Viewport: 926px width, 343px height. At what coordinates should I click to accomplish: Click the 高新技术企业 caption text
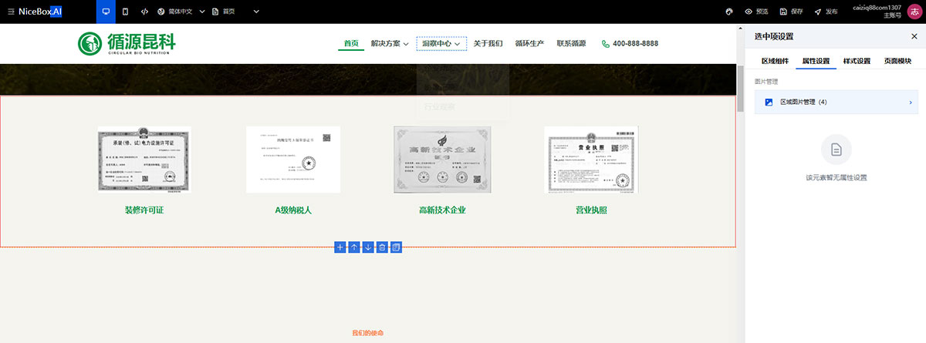point(442,210)
